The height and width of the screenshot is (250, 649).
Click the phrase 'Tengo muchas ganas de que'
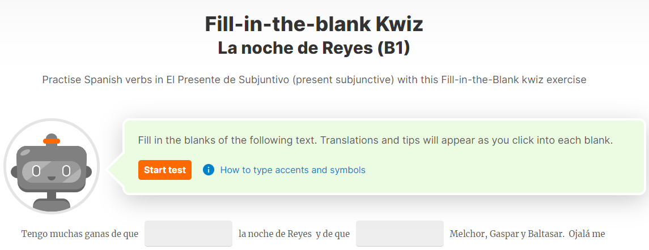tap(80, 234)
